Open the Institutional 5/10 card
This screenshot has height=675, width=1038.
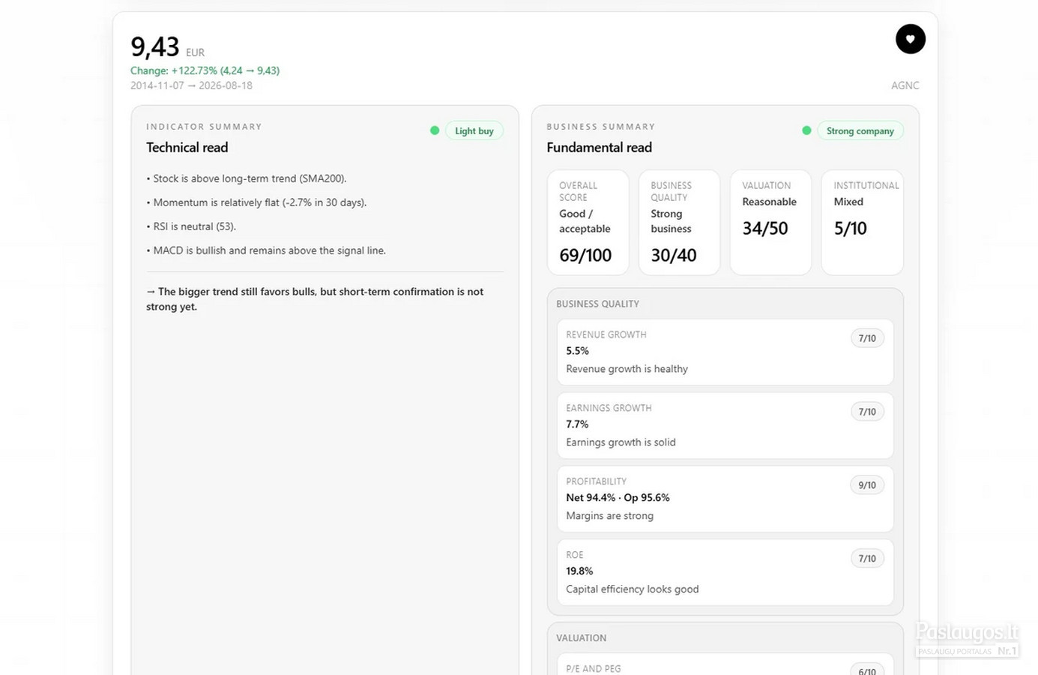click(x=863, y=223)
